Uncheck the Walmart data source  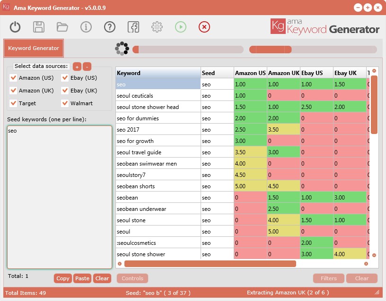(65, 103)
